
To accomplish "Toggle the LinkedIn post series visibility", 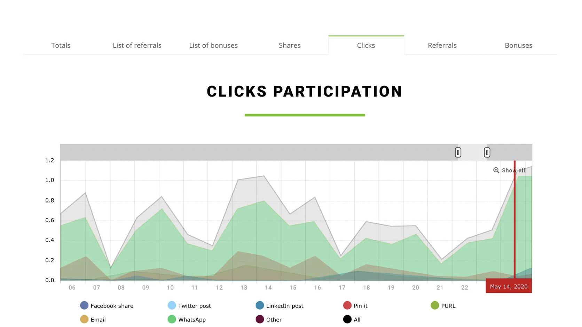I will (260, 305).
